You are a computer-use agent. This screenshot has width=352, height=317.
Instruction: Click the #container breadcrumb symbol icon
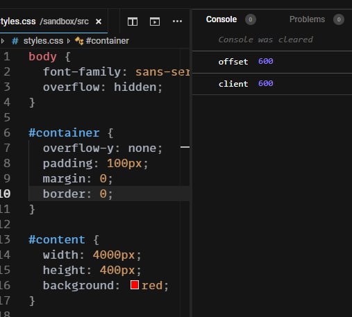coord(79,41)
